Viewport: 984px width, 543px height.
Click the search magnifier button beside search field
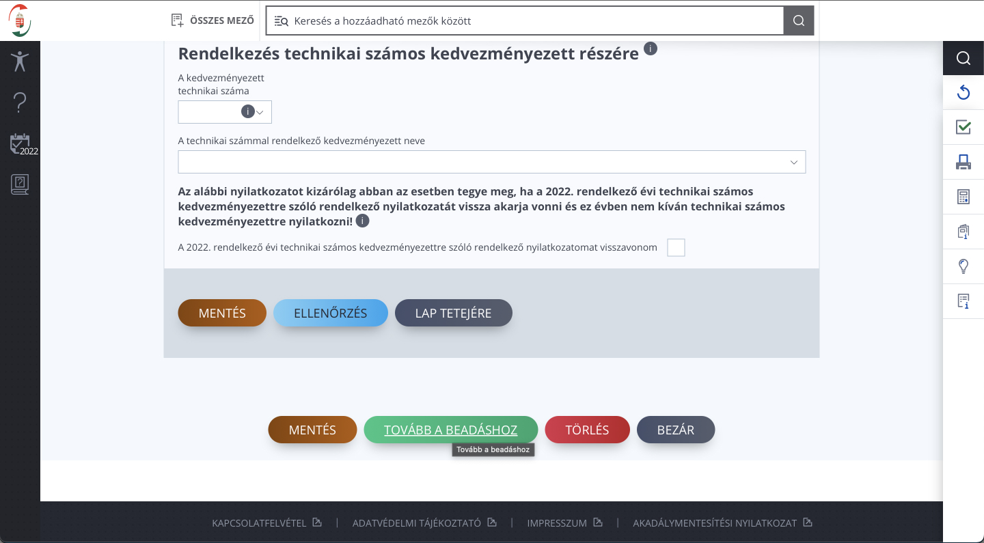point(798,20)
